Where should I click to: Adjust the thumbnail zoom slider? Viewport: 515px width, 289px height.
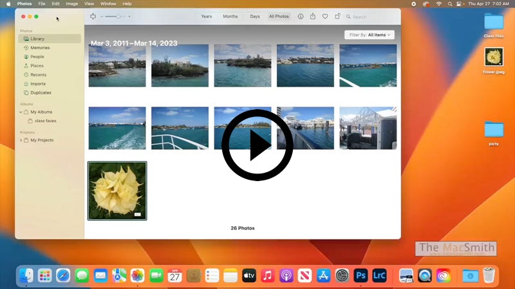(x=116, y=17)
